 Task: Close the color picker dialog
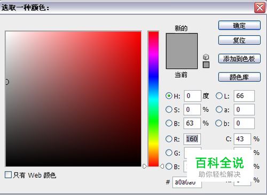[260, 7]
